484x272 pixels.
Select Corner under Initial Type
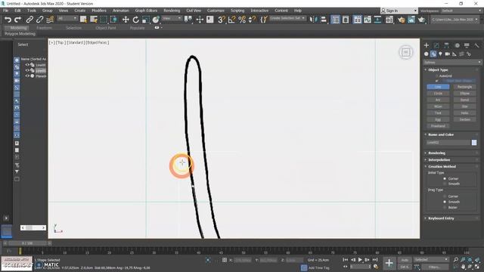click(445, 178)
